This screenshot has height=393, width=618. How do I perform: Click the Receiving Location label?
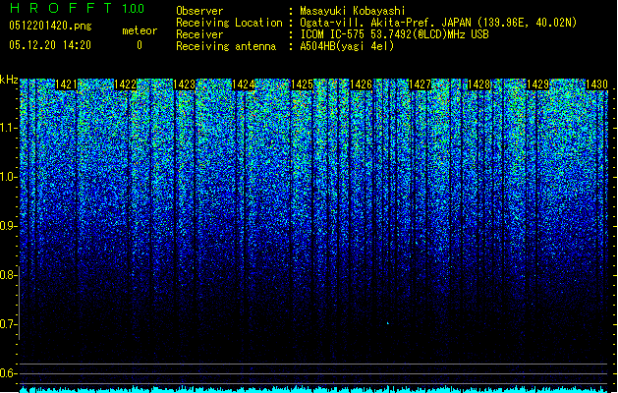229,23
